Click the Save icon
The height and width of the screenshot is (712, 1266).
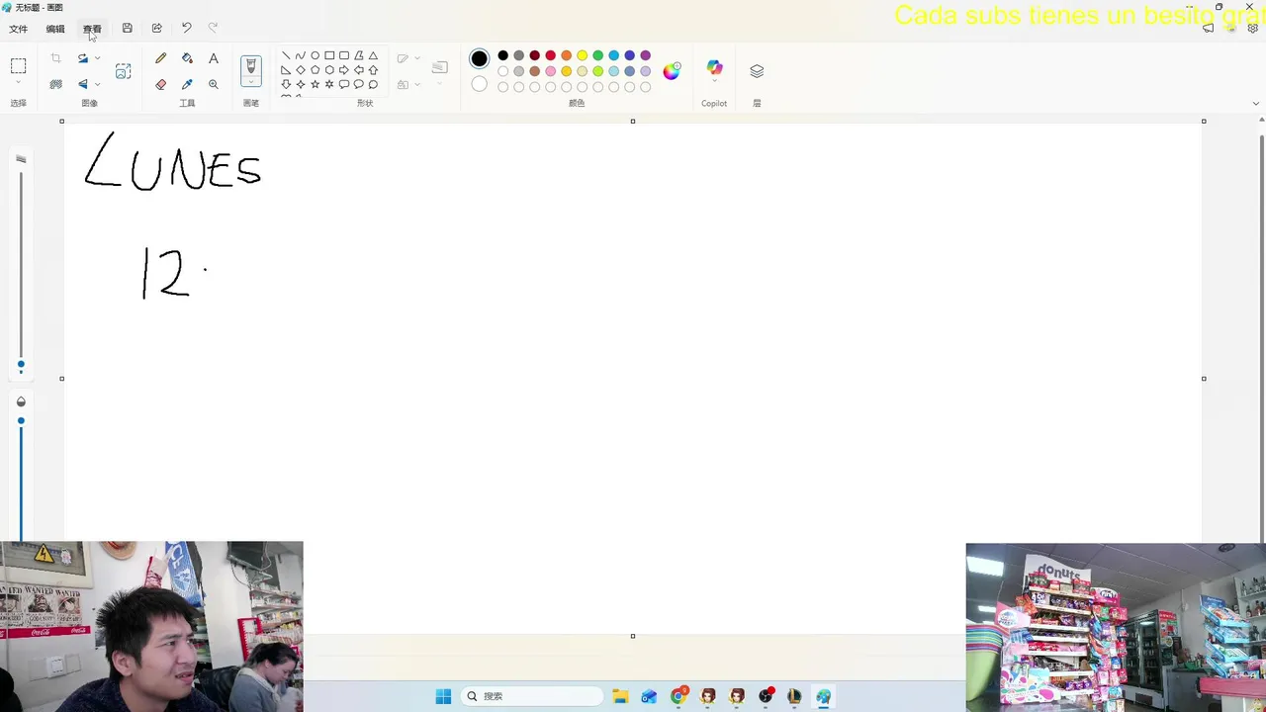(127, 28)
